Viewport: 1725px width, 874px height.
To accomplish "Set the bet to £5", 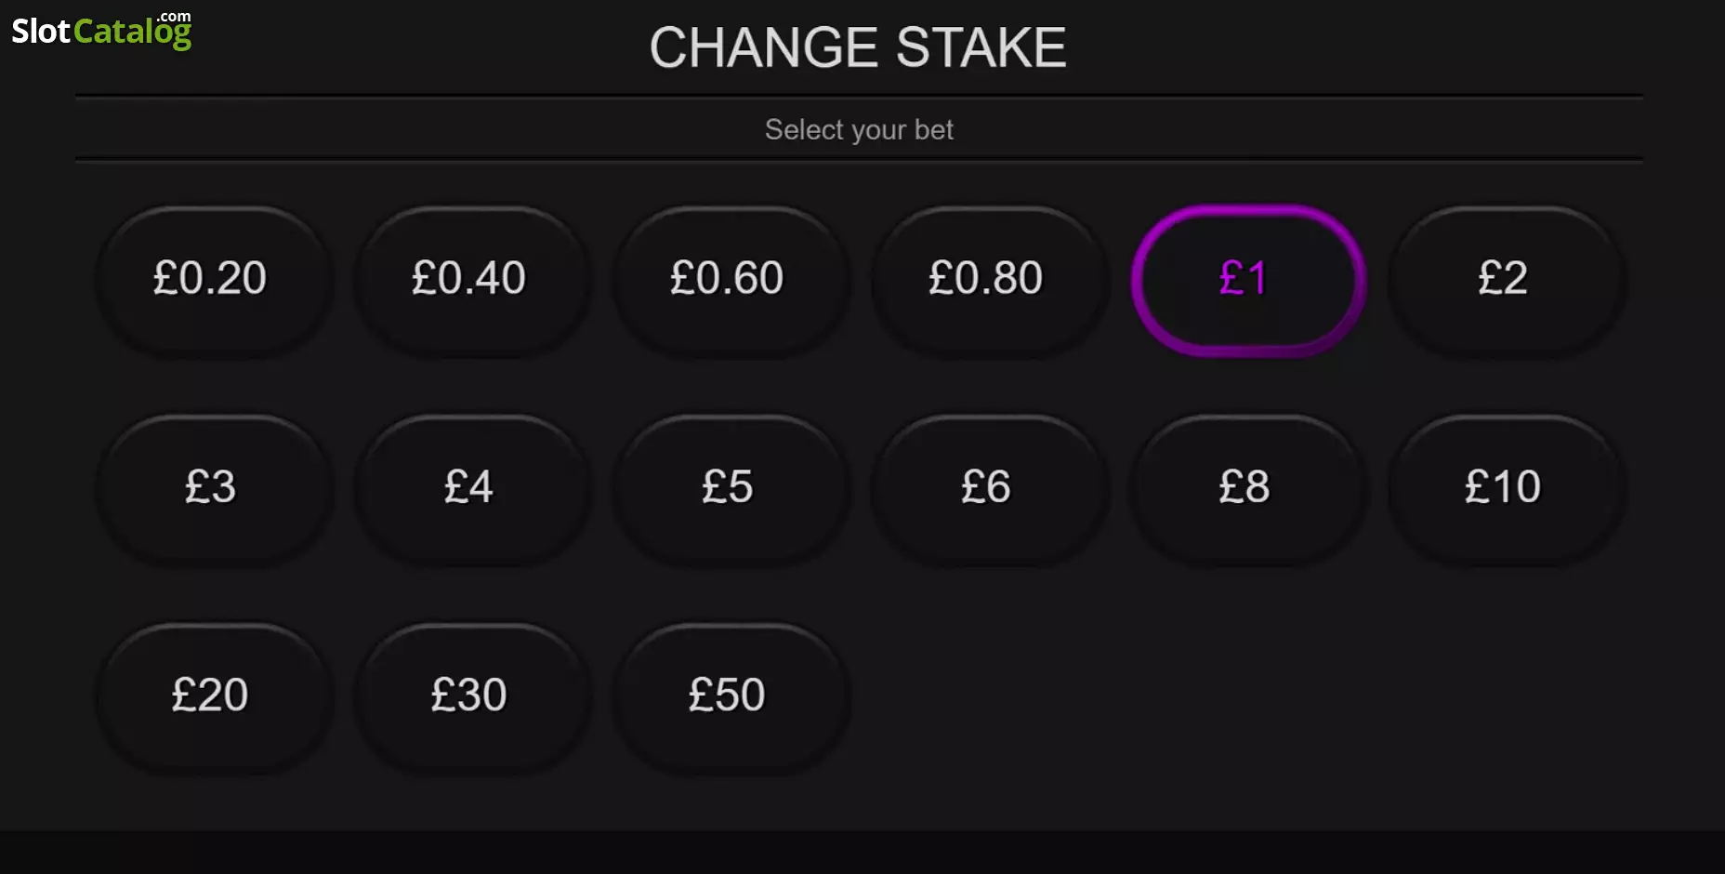I will point(728,487).
